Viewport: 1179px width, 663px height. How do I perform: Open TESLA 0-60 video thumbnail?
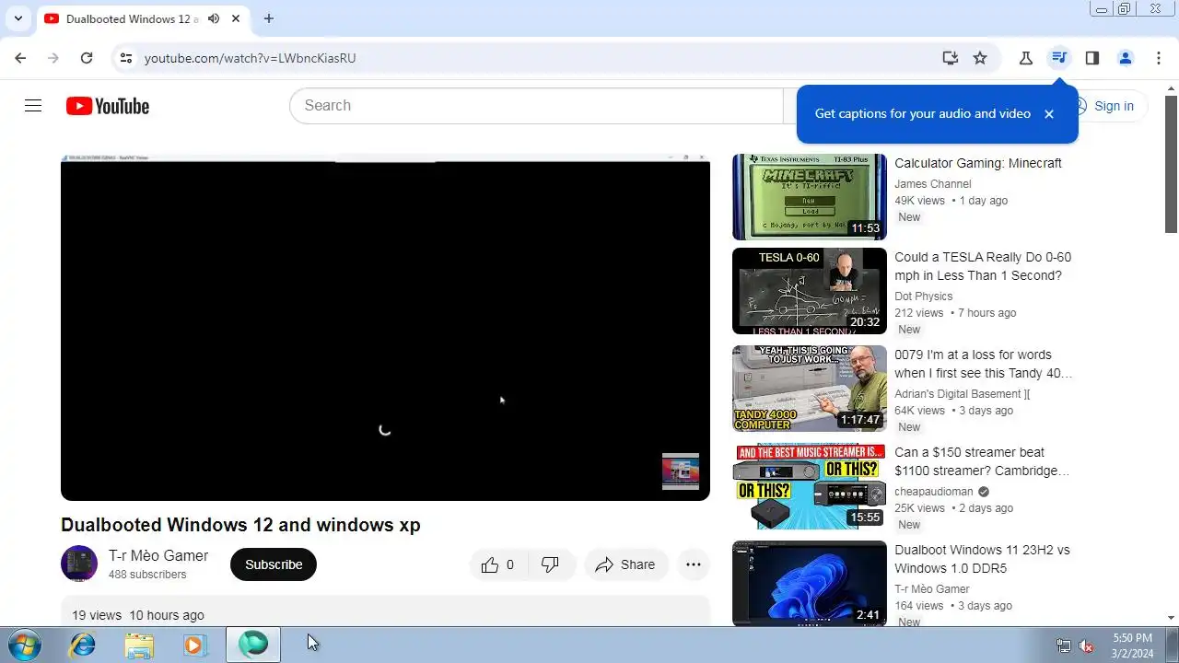[x=810, y=291]
